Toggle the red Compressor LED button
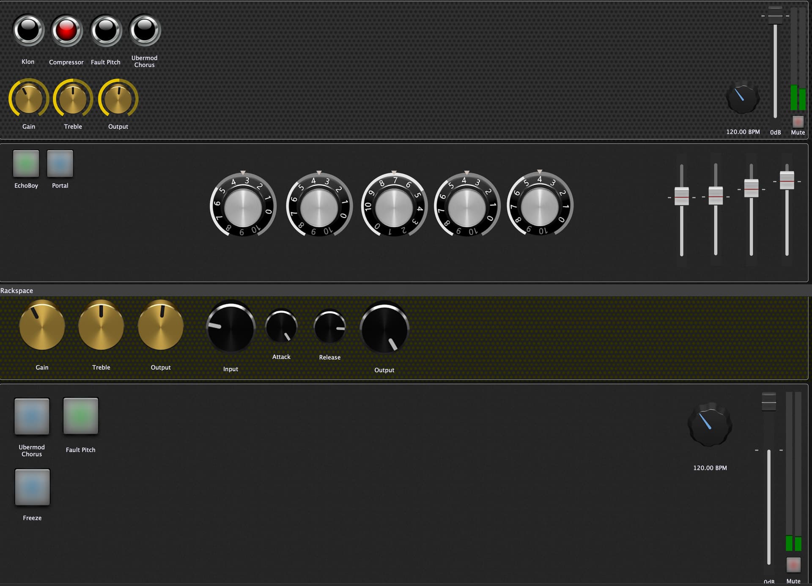The image size is (812, 586). (66, 30)
